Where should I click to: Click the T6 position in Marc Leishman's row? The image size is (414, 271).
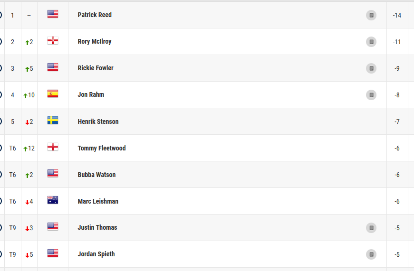[x=12, y=201]
